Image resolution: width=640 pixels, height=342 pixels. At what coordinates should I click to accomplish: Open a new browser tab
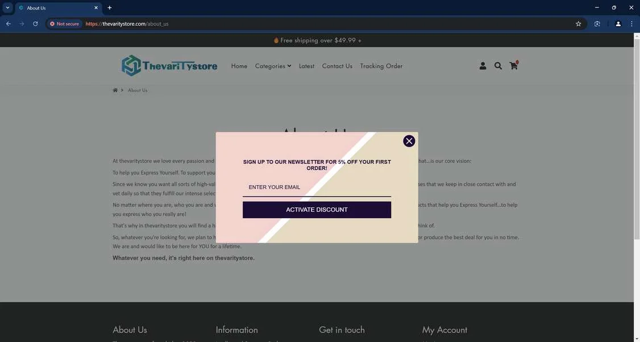click(x=109, y=8)
